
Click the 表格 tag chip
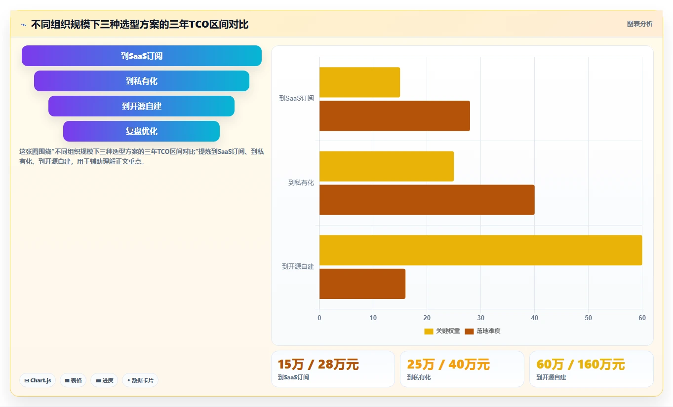pos(73,380)
